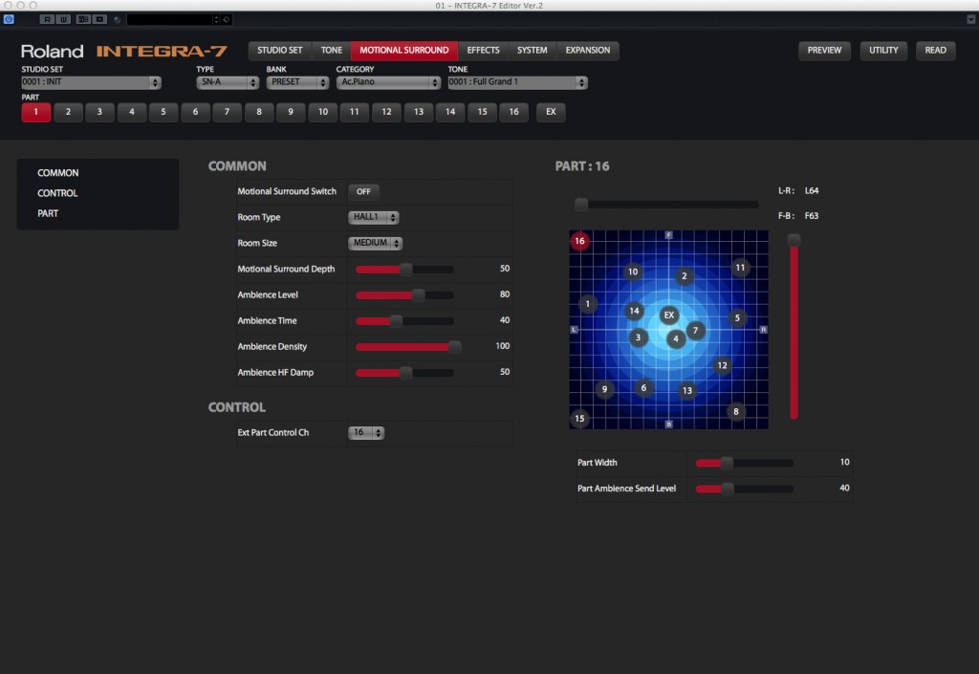Select CONTROL in the left sidebar

tap(58, 192)
